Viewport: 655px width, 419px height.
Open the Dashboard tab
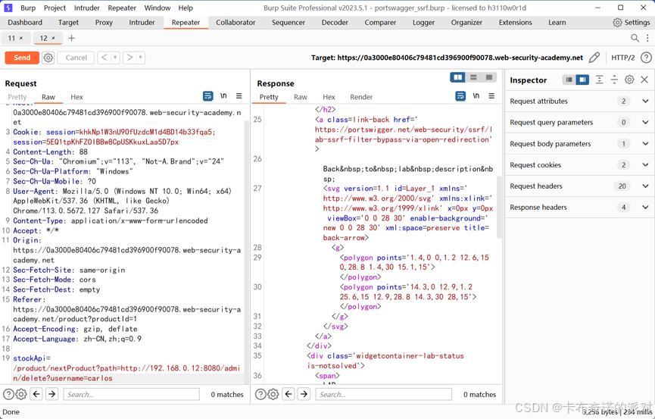pyautogui.click(x=25, y=23)
